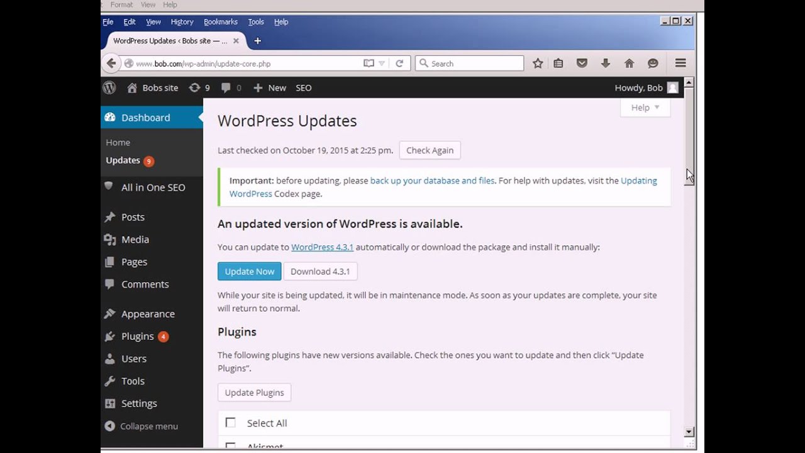Bookmark this page with star icon

pyautogui.click(x=538, y=63)
